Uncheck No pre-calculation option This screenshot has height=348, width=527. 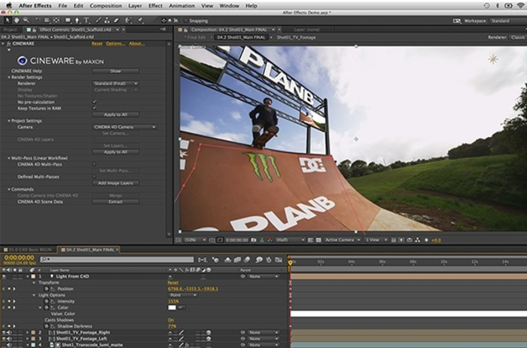pyautogui.click(x=94, y=102)
